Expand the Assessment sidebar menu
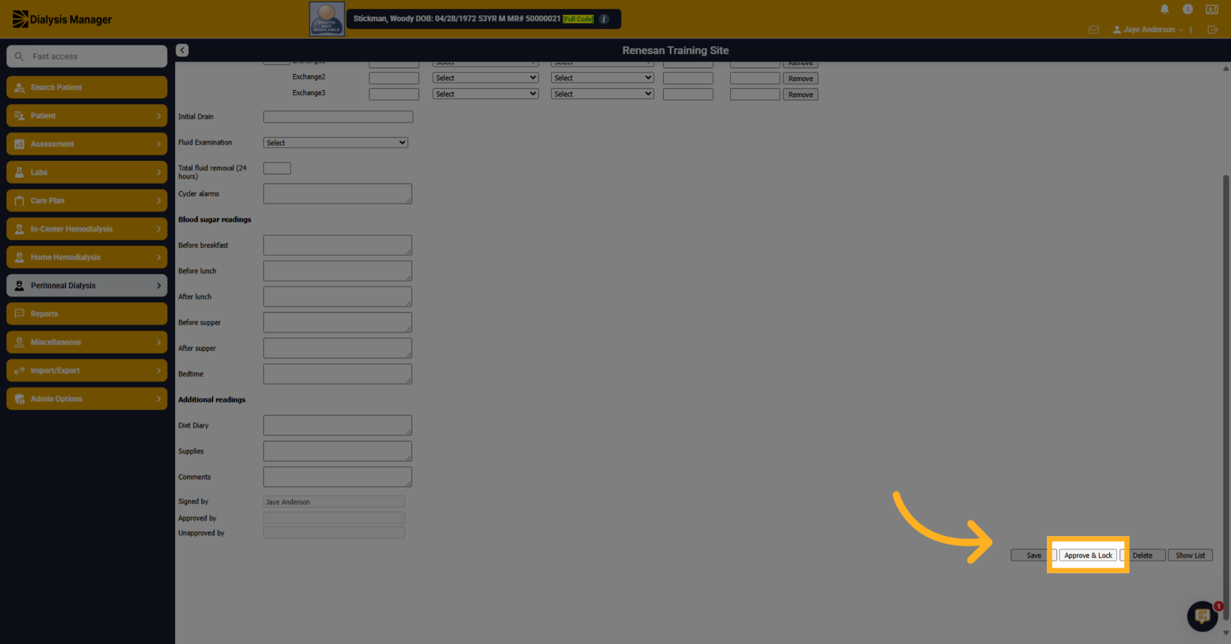 [87, 144]
